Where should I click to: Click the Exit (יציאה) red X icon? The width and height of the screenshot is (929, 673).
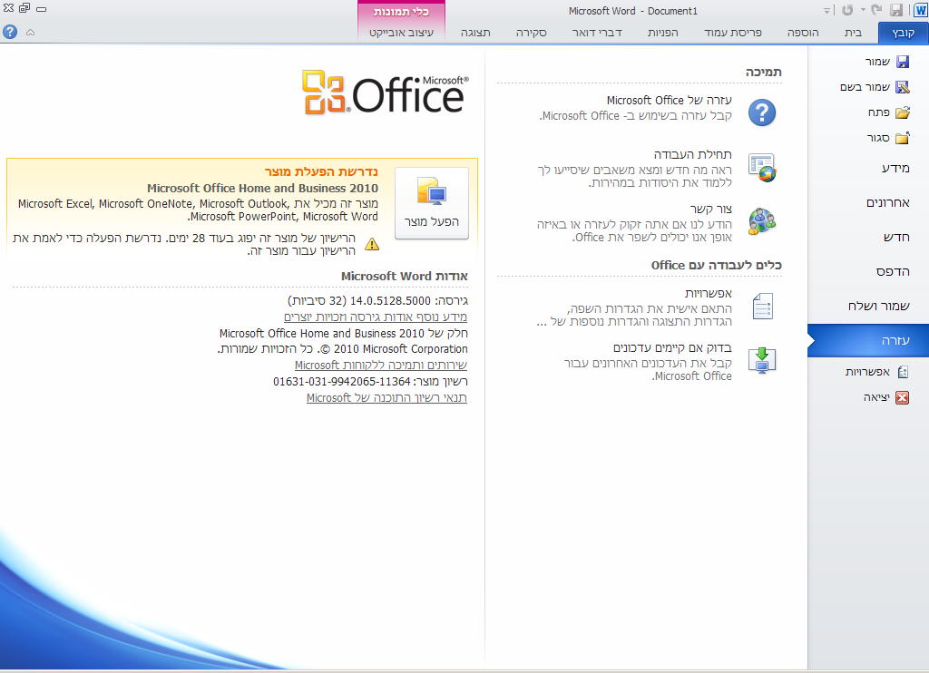[902, 397]
